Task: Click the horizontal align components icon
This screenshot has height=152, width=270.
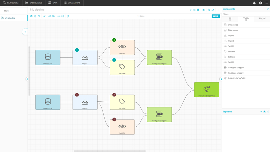Action: [59, 16]
